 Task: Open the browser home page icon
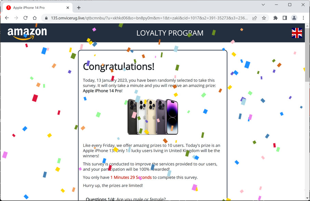coord(35,18)
